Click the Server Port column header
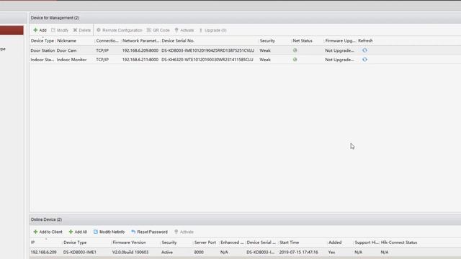This screenshot has width=461, height=259. coord(205,242)
